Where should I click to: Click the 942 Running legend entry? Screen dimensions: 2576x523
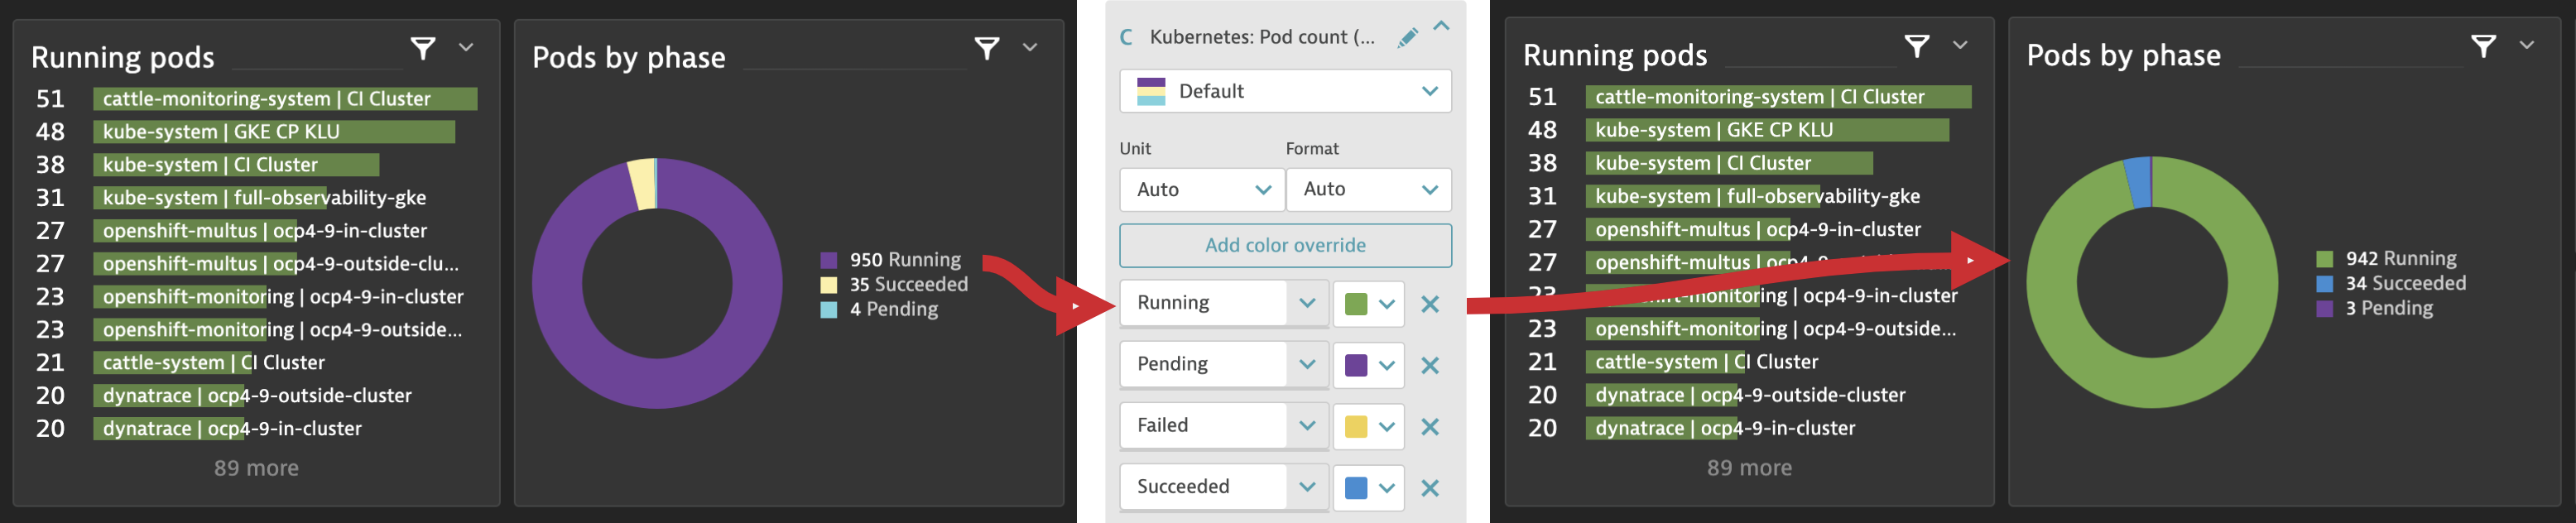tap(2404, 257)
